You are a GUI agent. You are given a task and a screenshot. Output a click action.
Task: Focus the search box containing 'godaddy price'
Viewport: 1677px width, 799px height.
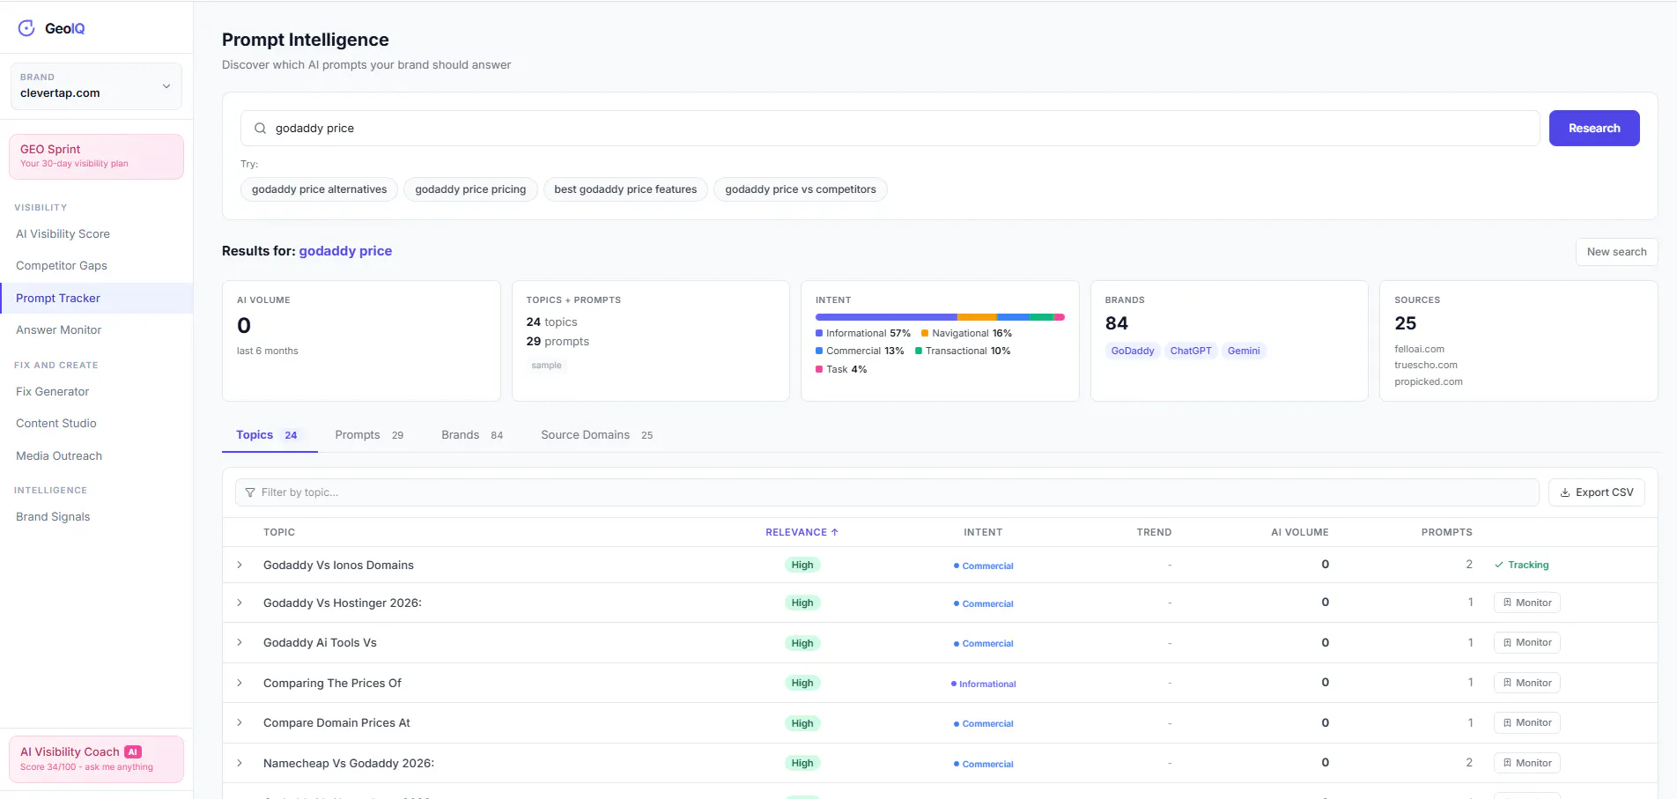[890, 129]
